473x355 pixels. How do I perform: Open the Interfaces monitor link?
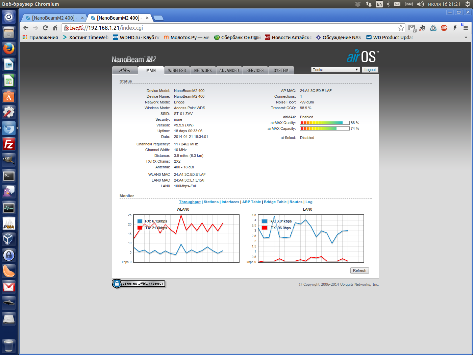tap(230, 202)
